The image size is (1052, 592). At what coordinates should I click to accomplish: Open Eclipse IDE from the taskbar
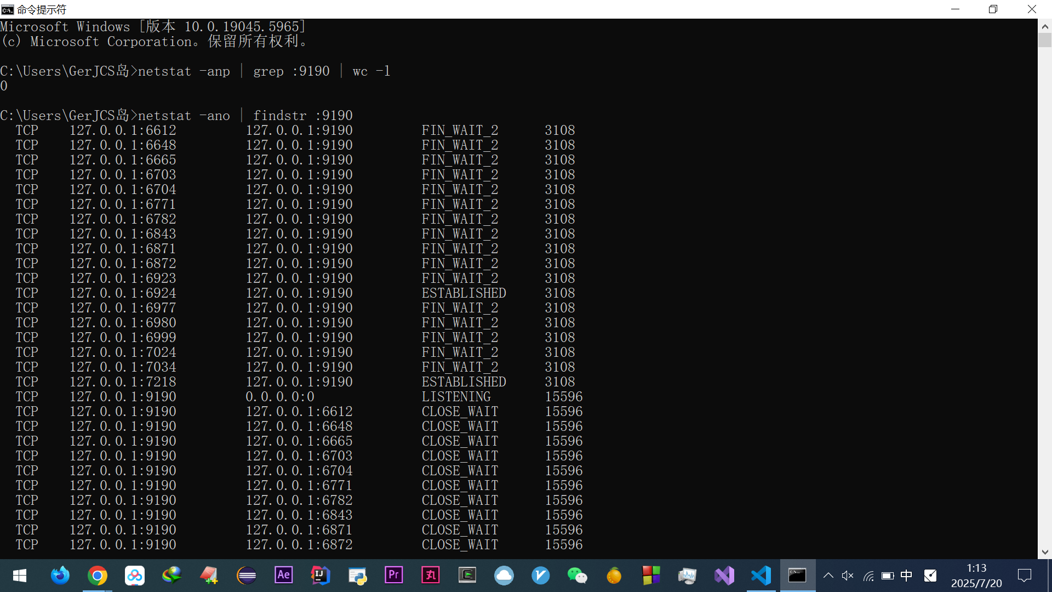247,576
